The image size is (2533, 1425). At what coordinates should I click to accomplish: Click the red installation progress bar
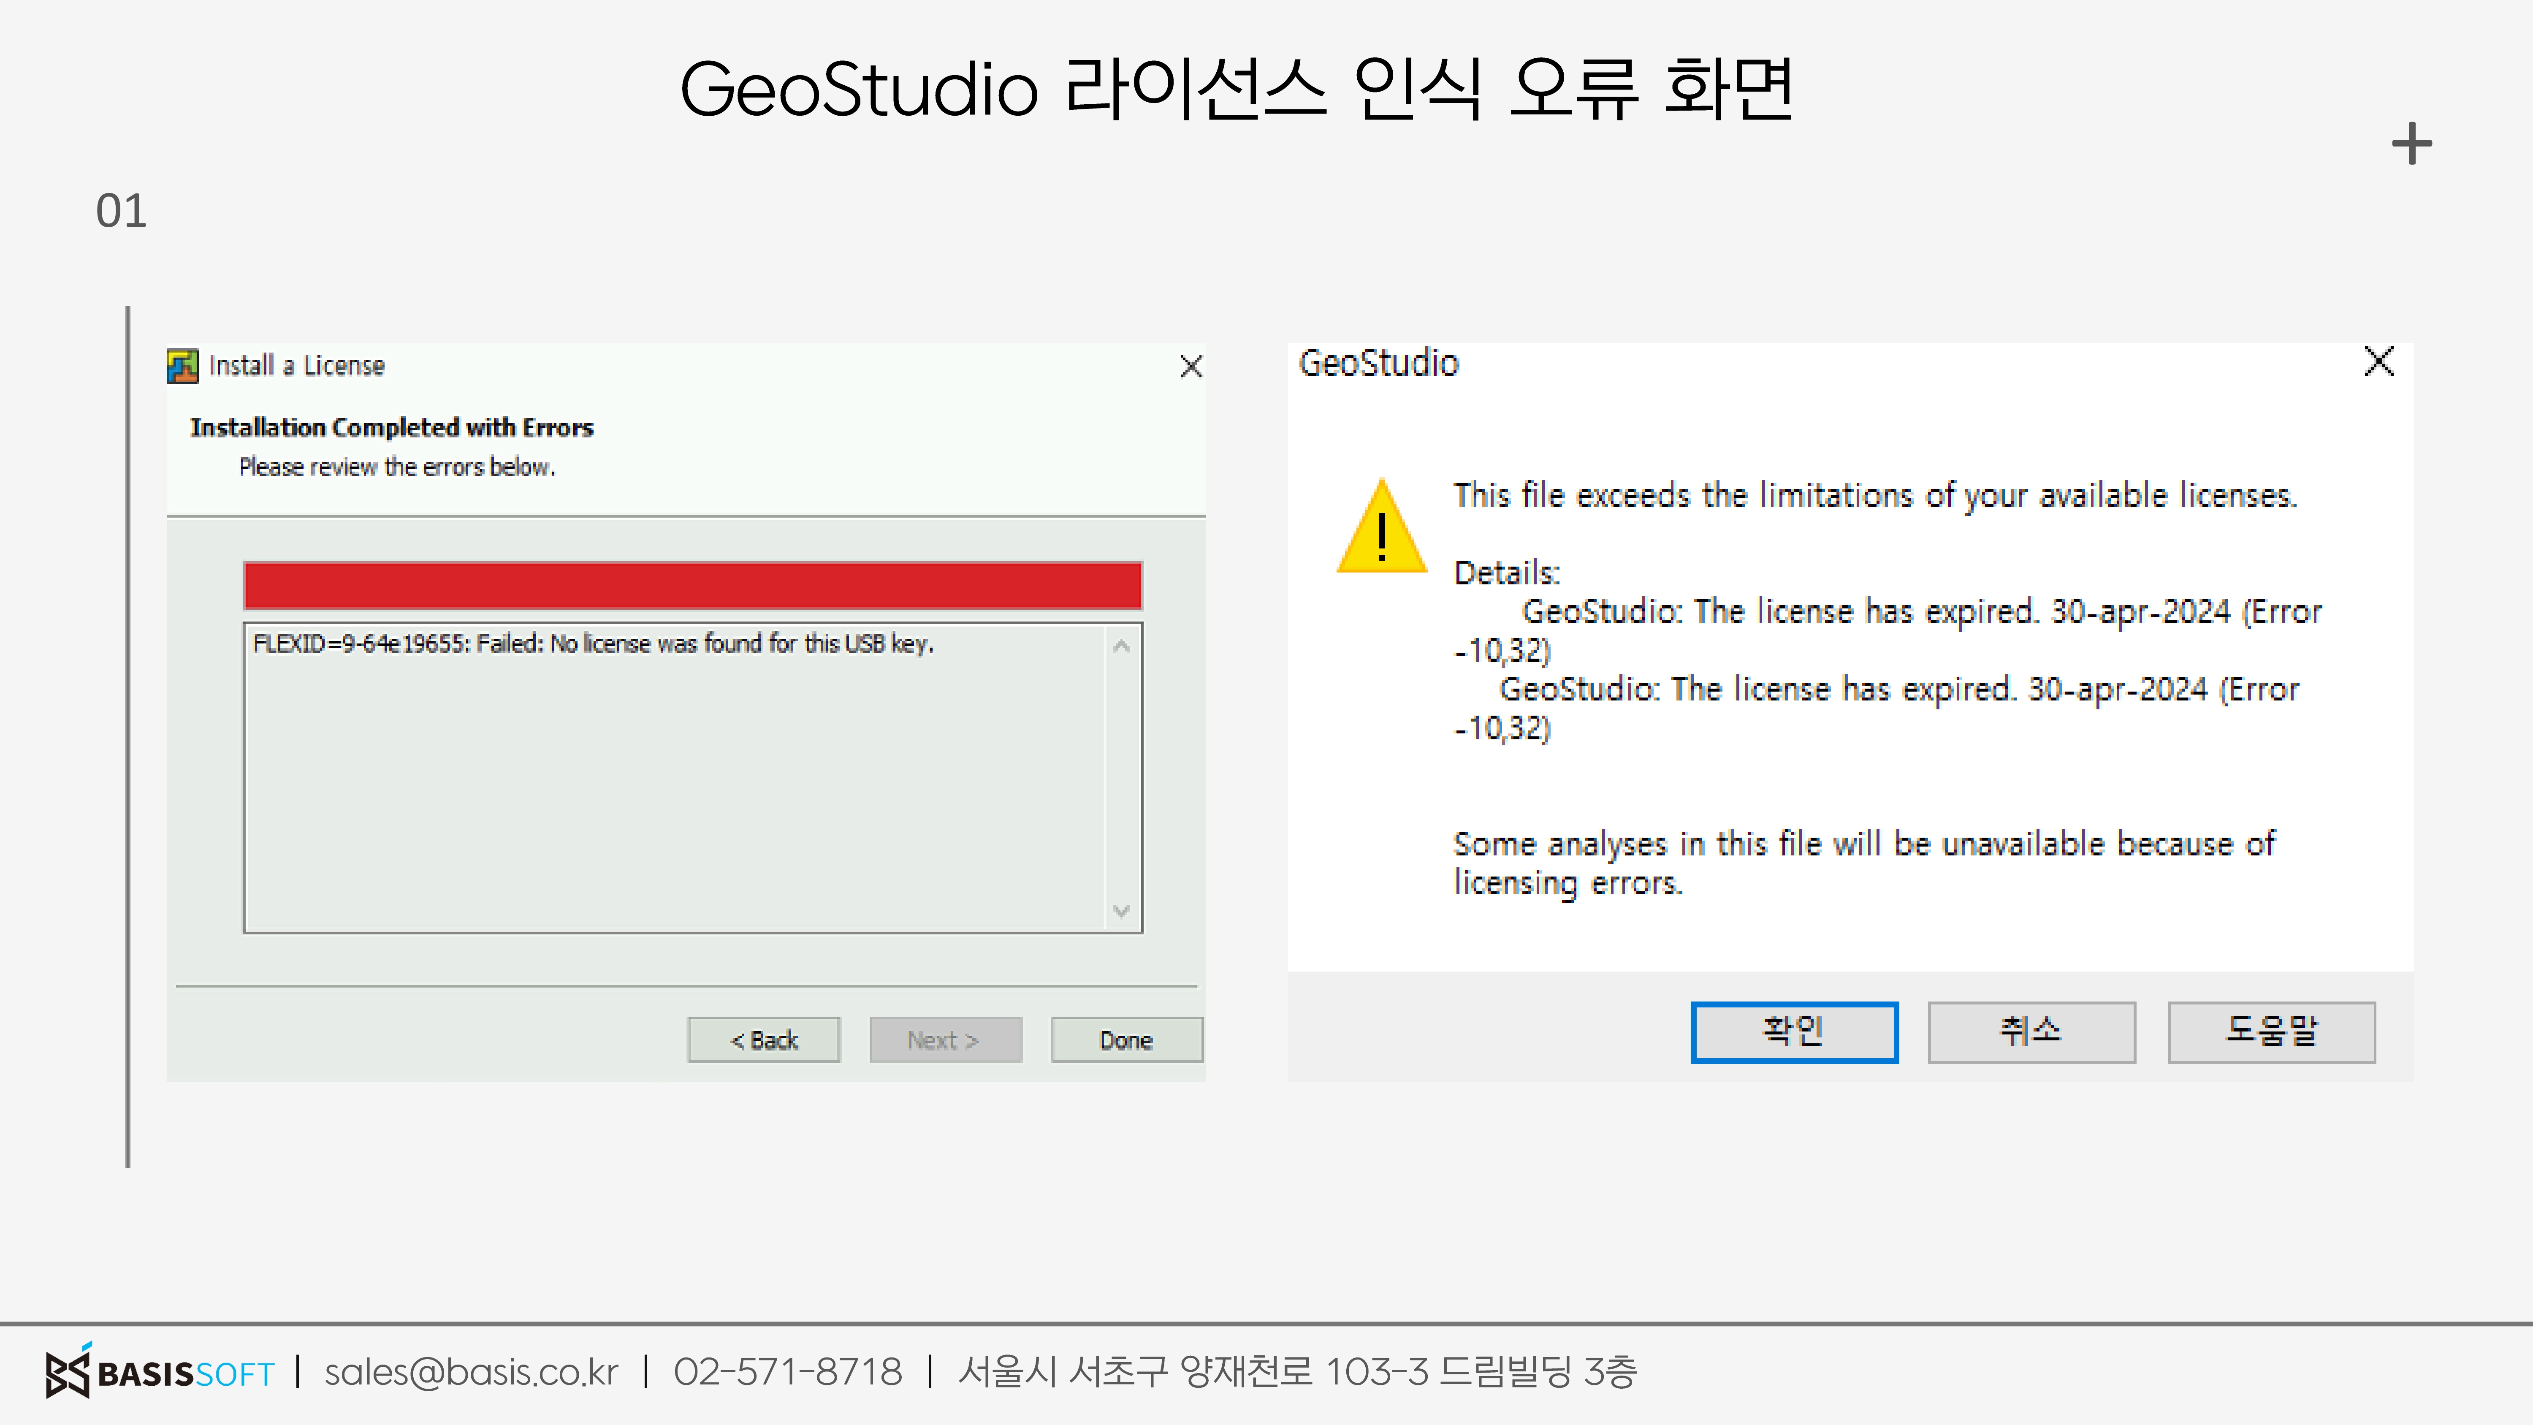(692, 586)
